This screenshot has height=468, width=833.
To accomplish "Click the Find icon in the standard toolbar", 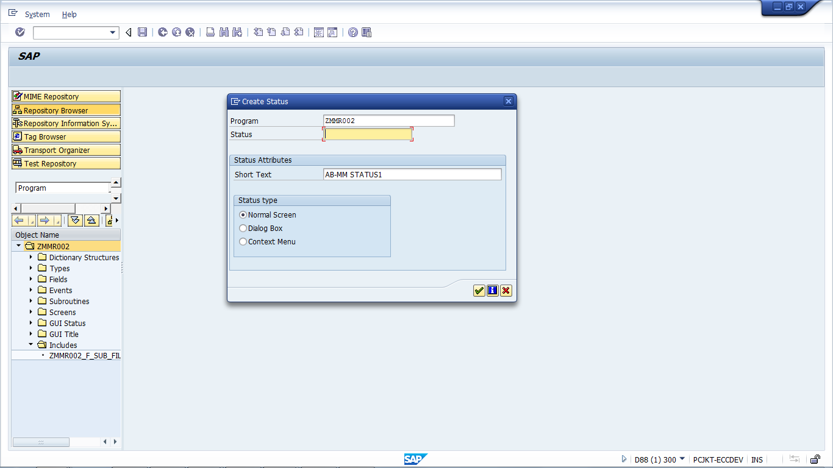I will 223,32.
